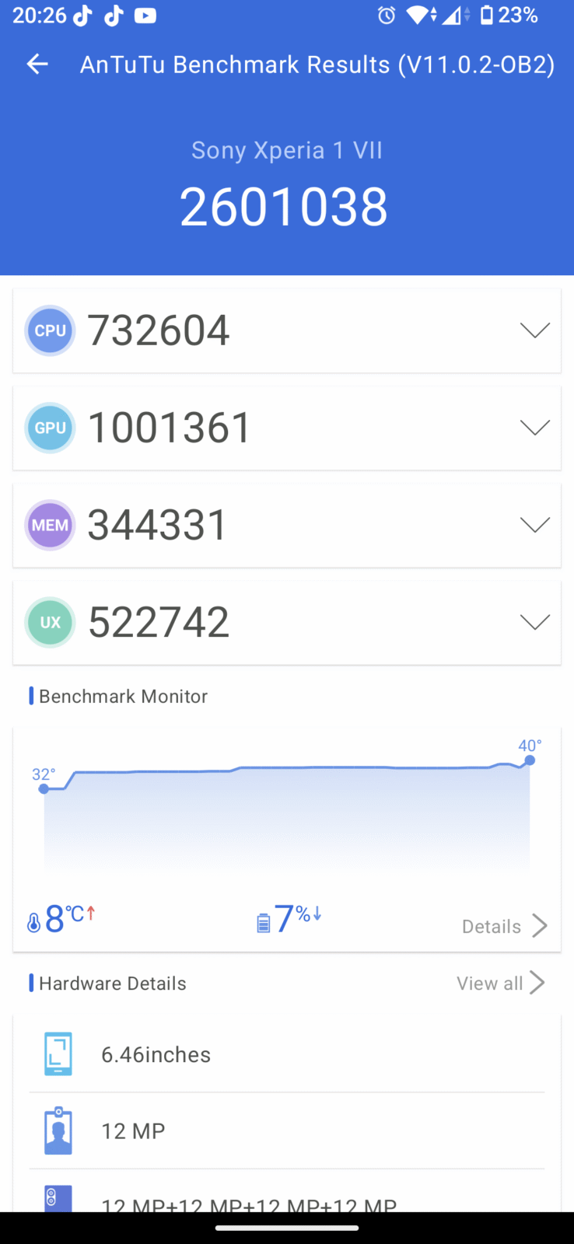Tap the 40° end point on temperature graph
The height and width of the screenshot is (1244, 574).
(x=530, y=760)
